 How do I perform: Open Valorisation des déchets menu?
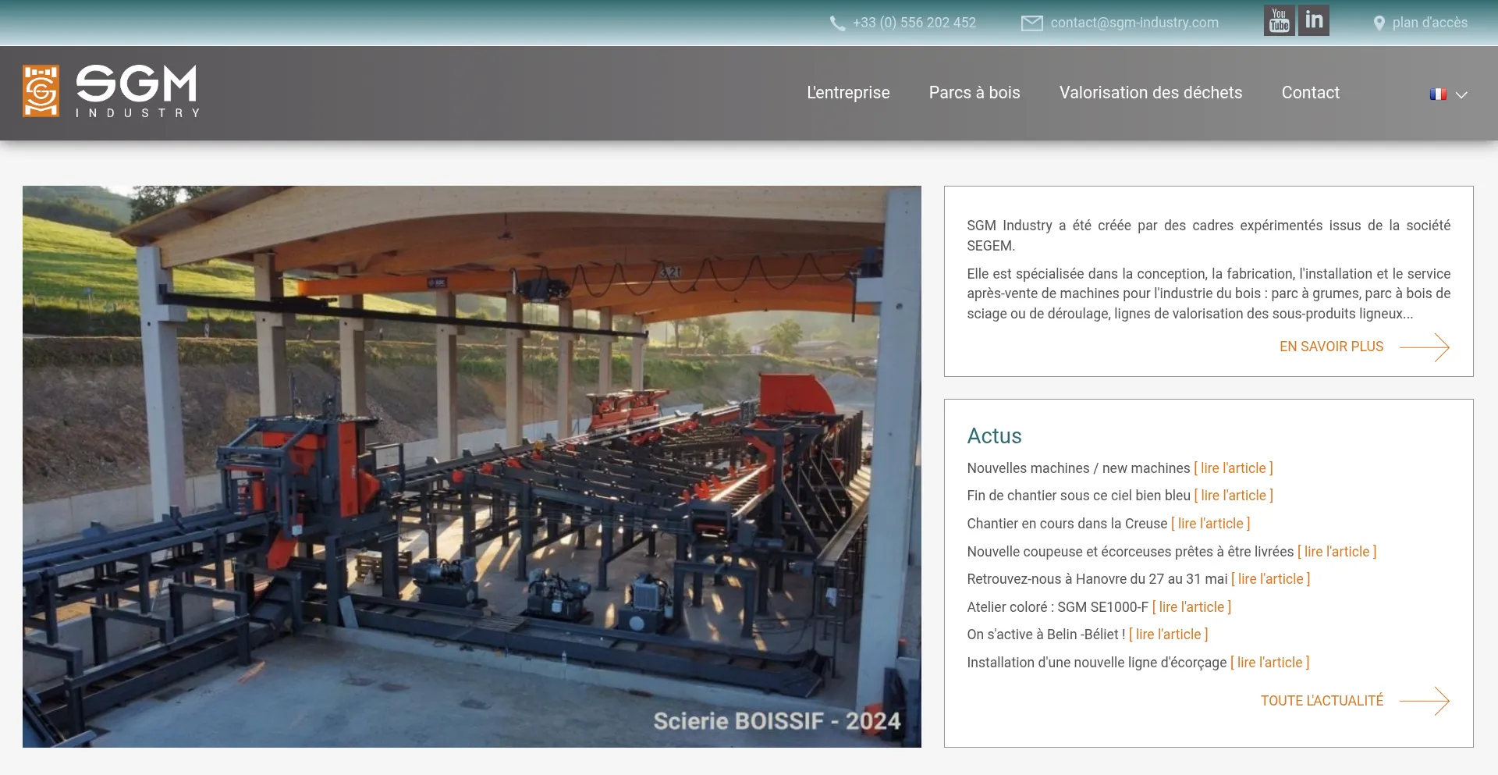[1151, 93]
